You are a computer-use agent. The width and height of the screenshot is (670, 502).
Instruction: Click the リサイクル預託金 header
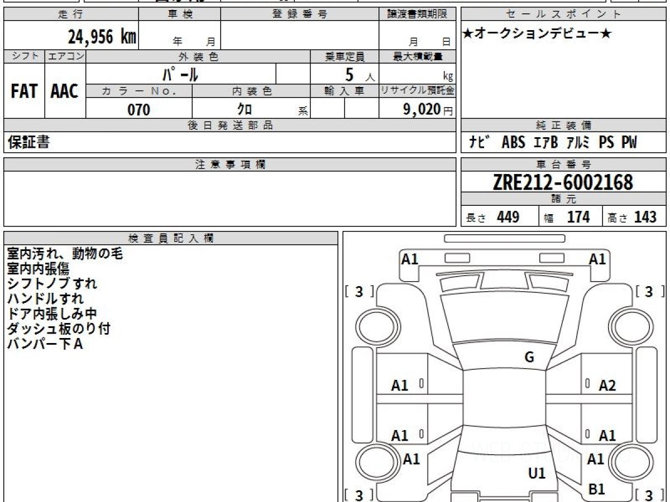[417, 91]
